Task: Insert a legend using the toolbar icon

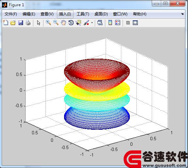Action: point(117,23)
